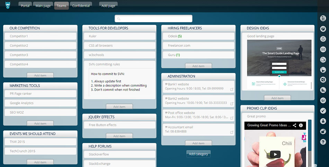
Task: Switch to the Confidential tab
Action: (x=81, y=6)
